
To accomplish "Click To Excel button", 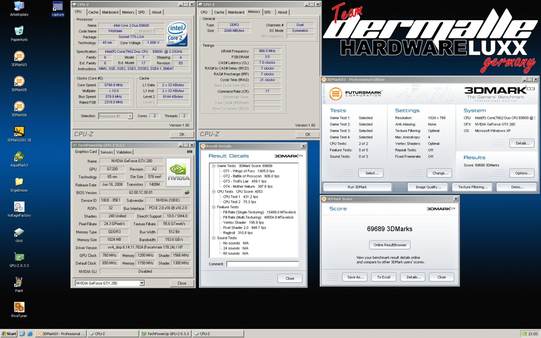I will (x=383, y=277).
